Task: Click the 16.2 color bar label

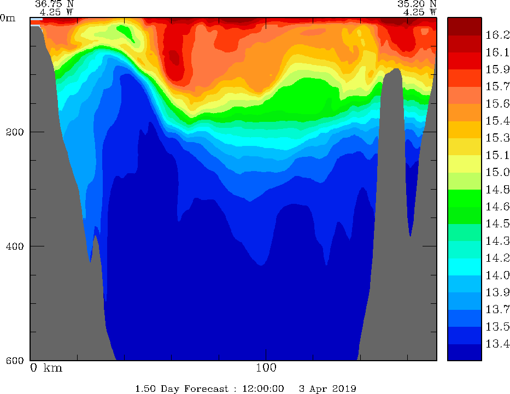Action: (497, 35)
